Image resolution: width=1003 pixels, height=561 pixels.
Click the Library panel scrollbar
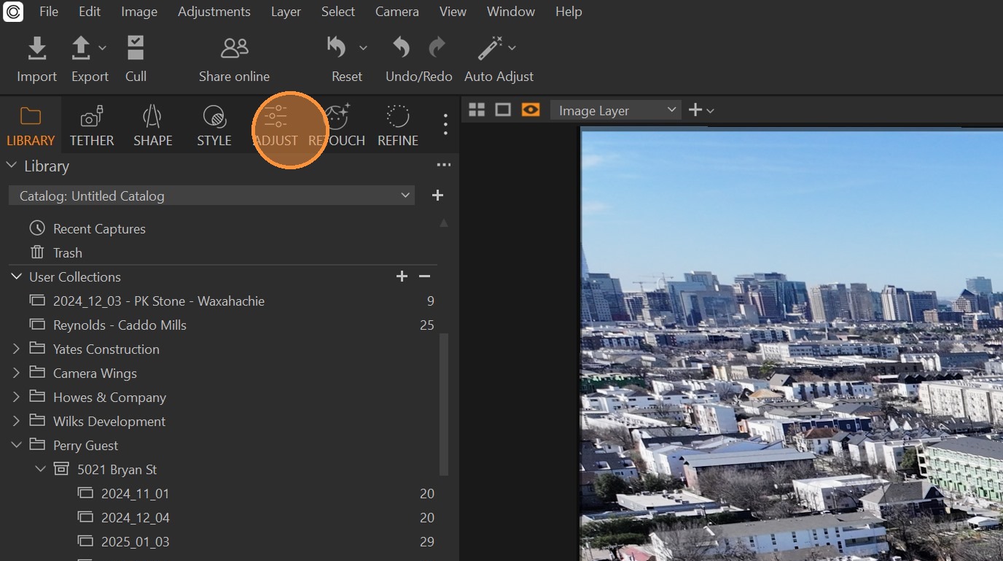pyautogui.click(x=445, y=403)
